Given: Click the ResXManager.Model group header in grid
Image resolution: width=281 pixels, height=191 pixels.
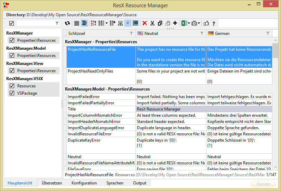Looking at the screenshot, I should pos(107,89).
